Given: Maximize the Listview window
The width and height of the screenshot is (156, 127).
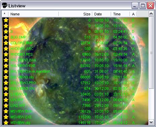Looking at the screenshot, I should (x=143, y=5).
